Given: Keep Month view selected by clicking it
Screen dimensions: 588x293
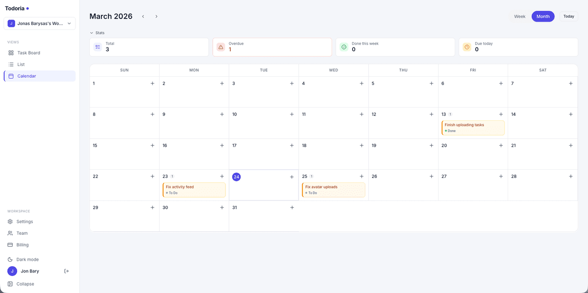Looking at the screenshot, I should point(543,16).
